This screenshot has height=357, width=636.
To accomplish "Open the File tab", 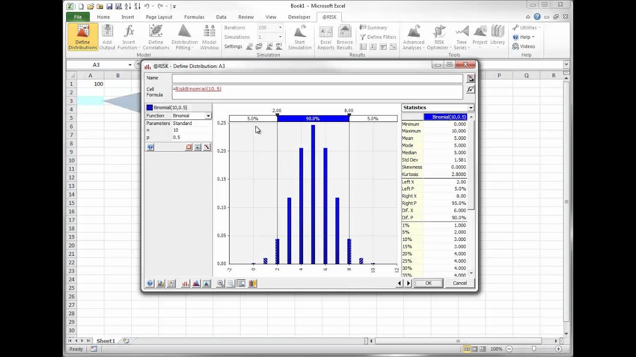I will [78, 17].
